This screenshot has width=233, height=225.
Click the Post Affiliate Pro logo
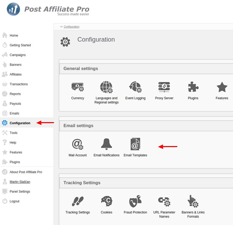pos(48,9)
